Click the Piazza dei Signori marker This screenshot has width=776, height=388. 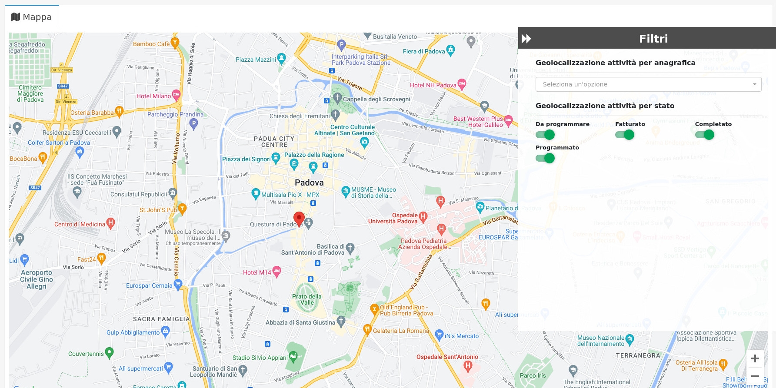pyautogui.click(x=276, y=157)
